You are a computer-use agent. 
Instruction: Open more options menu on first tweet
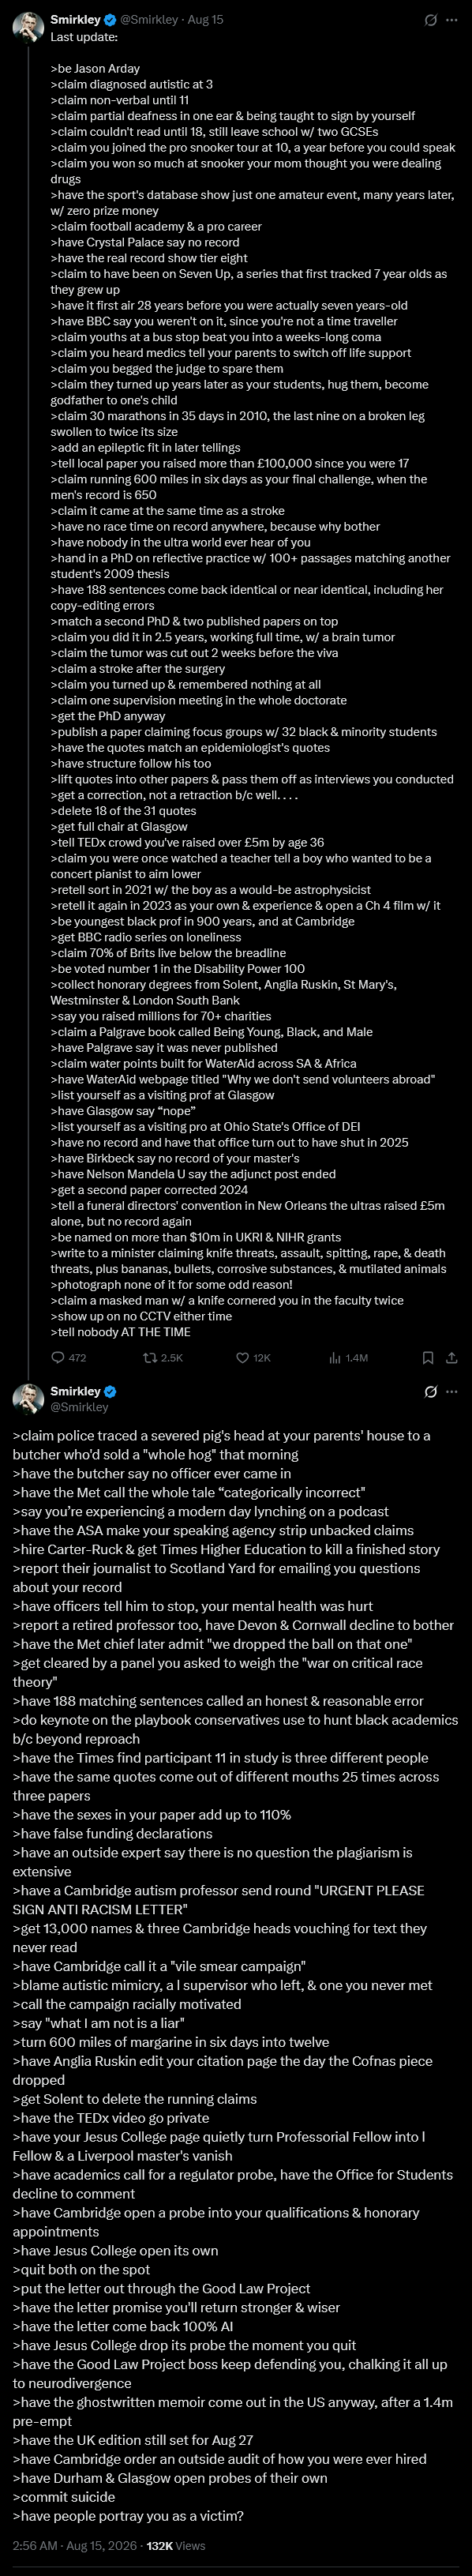click(451, 19)
